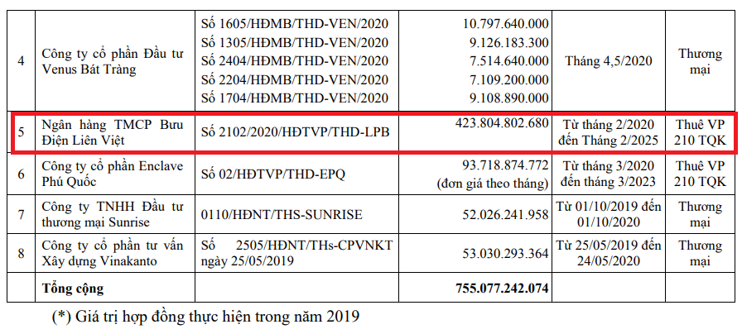Click the value 7.109.200.000
This screenshot has width=742, height=334.
pos(508,79)
